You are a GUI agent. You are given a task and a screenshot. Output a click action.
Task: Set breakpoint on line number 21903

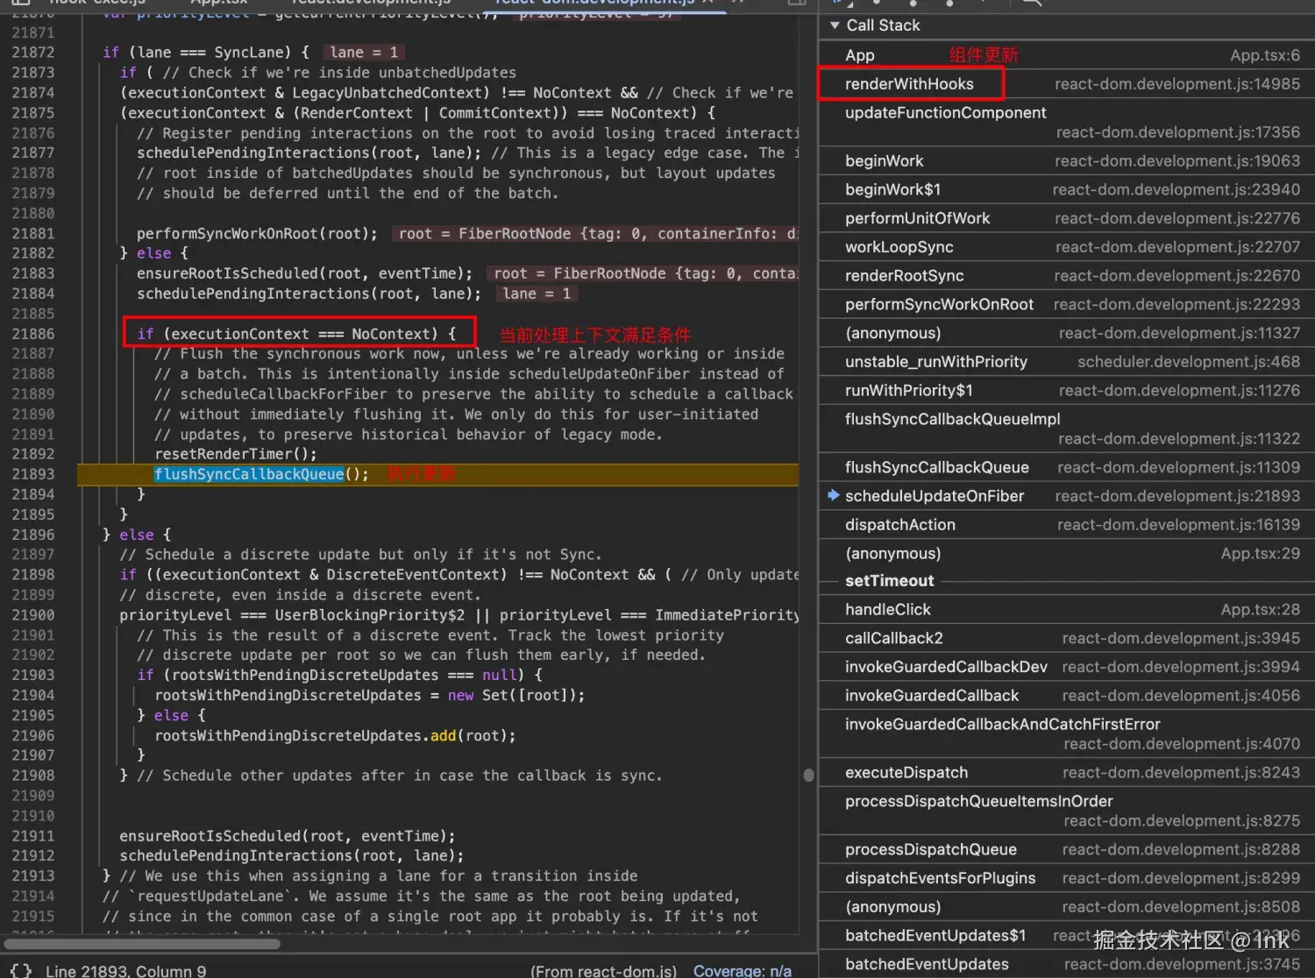(33, 675)
